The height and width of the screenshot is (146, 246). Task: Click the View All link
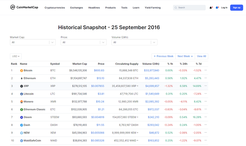tap(201, 56)
